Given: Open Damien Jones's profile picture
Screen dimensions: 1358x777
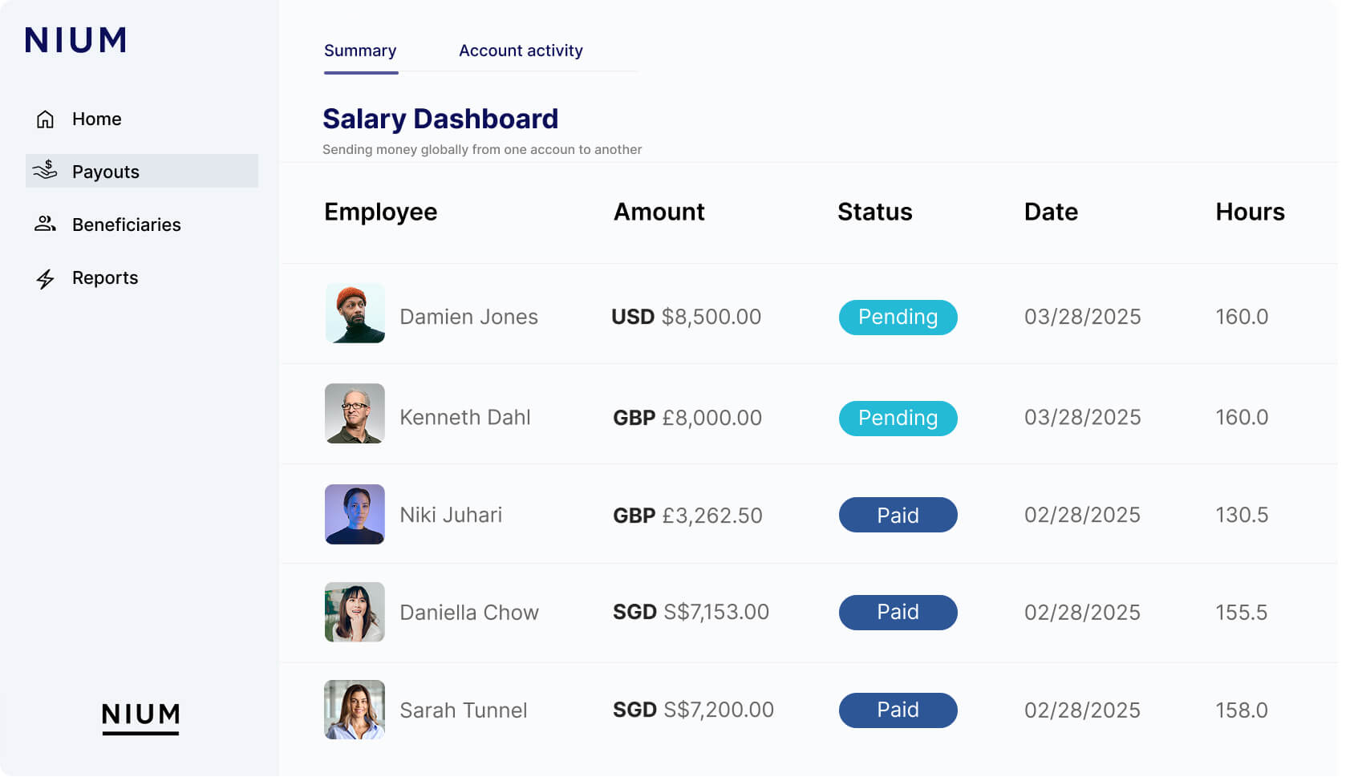Looking at the screenshot, I should point(355,314).
